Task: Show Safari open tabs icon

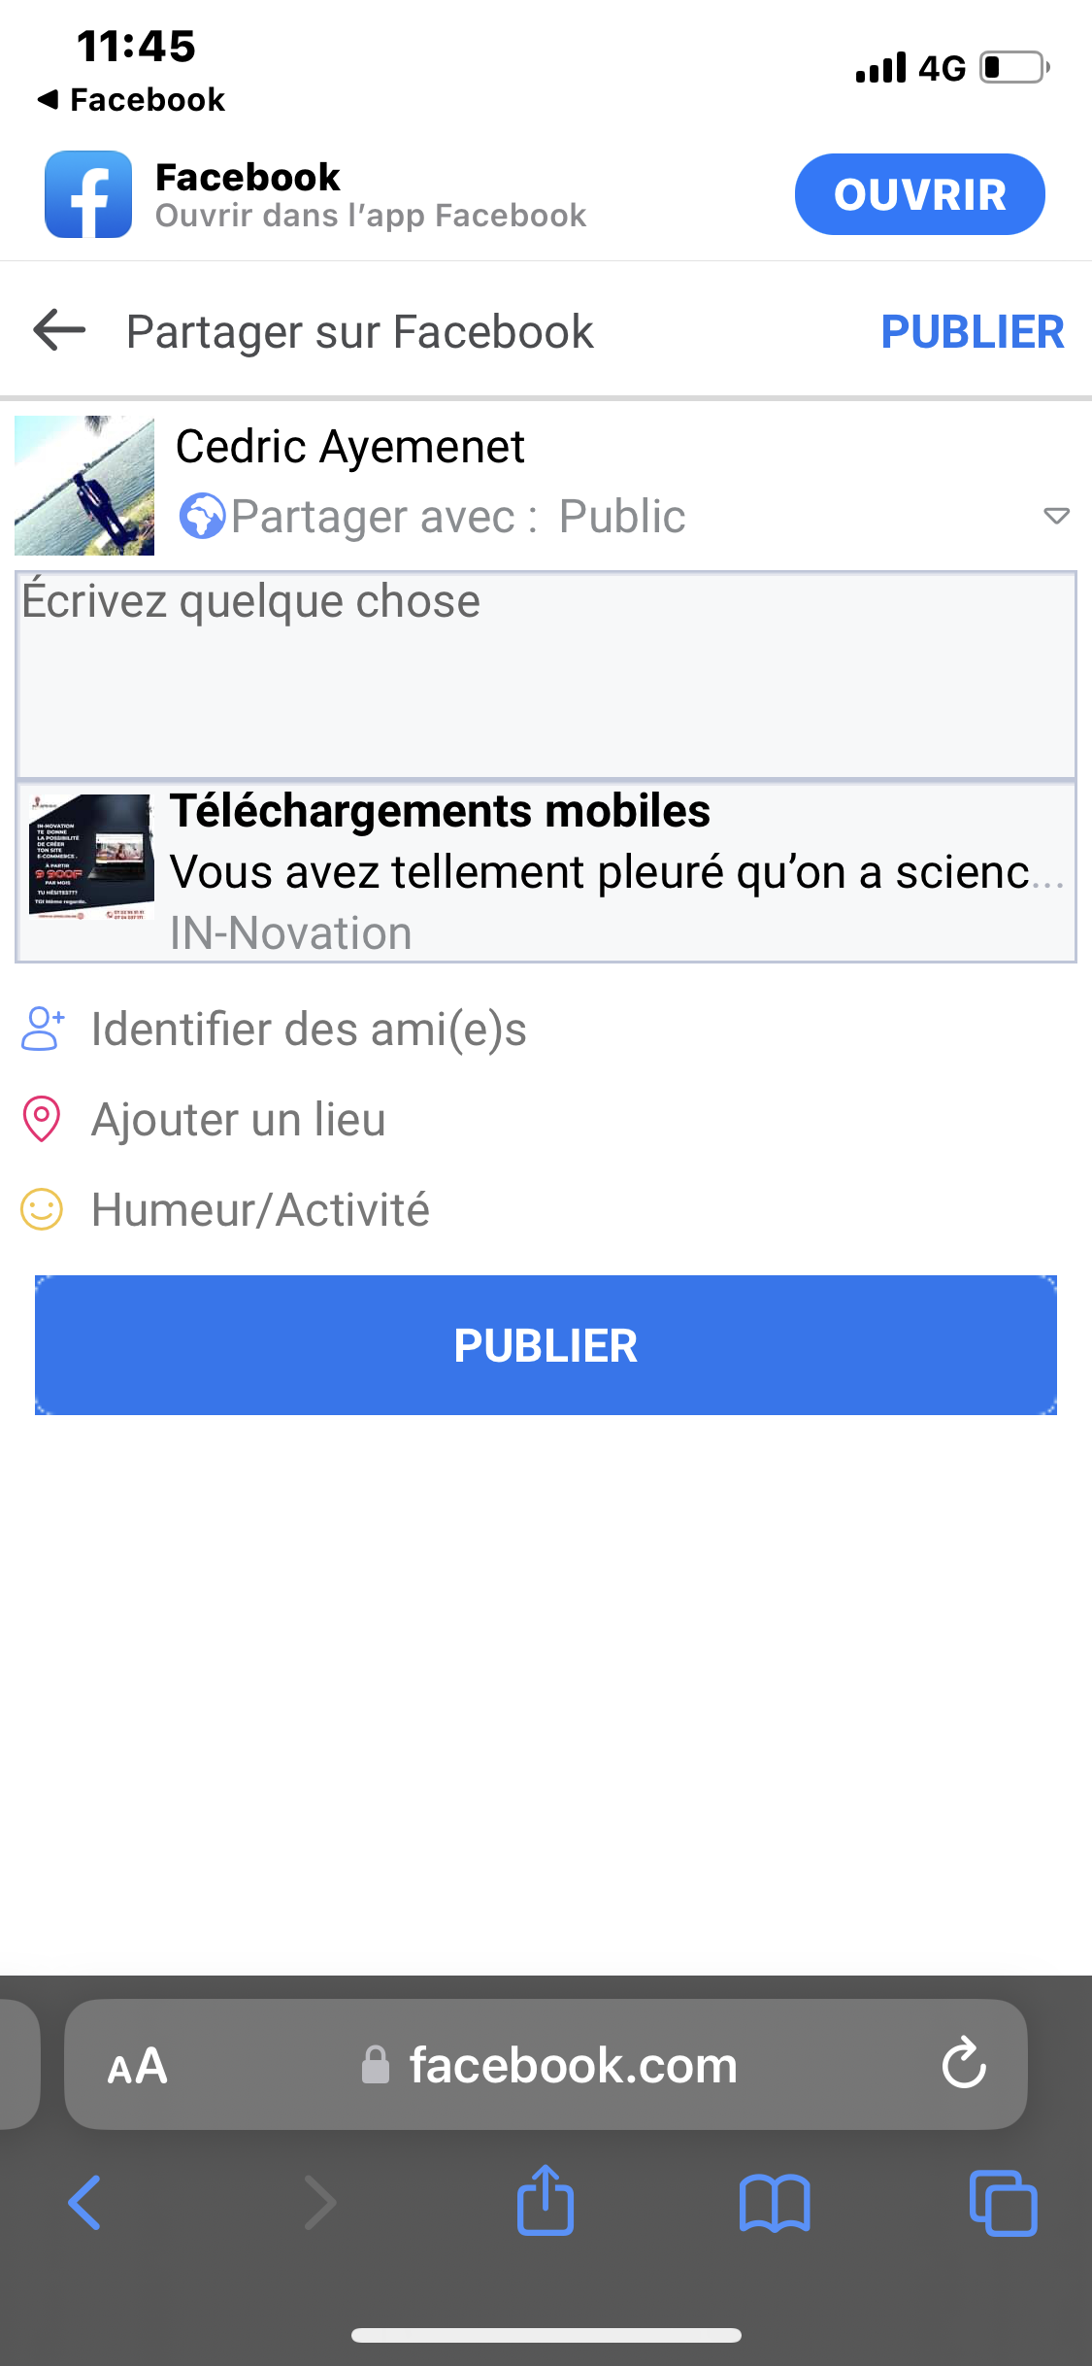Action: (1003, 2202)
